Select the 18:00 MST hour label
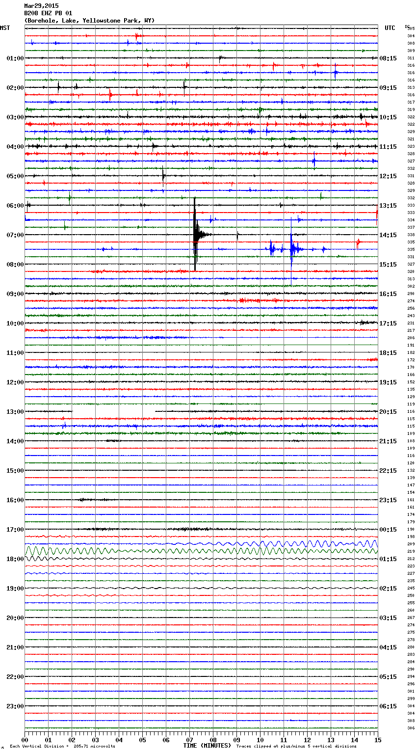Image resolution: width=417 pixels, height=753 pixels. (15, 559)
